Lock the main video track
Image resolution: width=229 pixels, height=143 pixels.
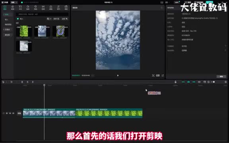click(x=7, y=113)
